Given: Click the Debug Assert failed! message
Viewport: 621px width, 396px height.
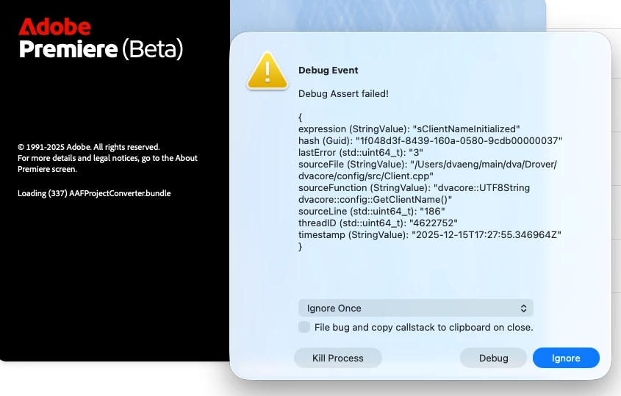Looking at the screenshot, I should 343,94.
